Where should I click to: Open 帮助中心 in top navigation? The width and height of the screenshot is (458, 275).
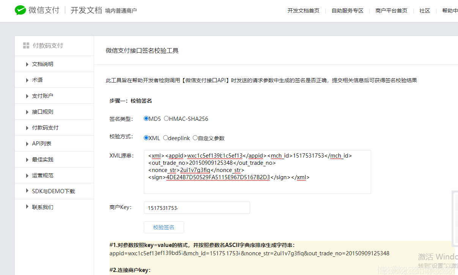pyautogui.click(x=450, y=11)
